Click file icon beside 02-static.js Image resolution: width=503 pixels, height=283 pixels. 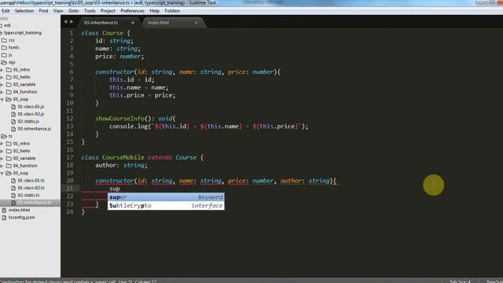tap(13, 121)
